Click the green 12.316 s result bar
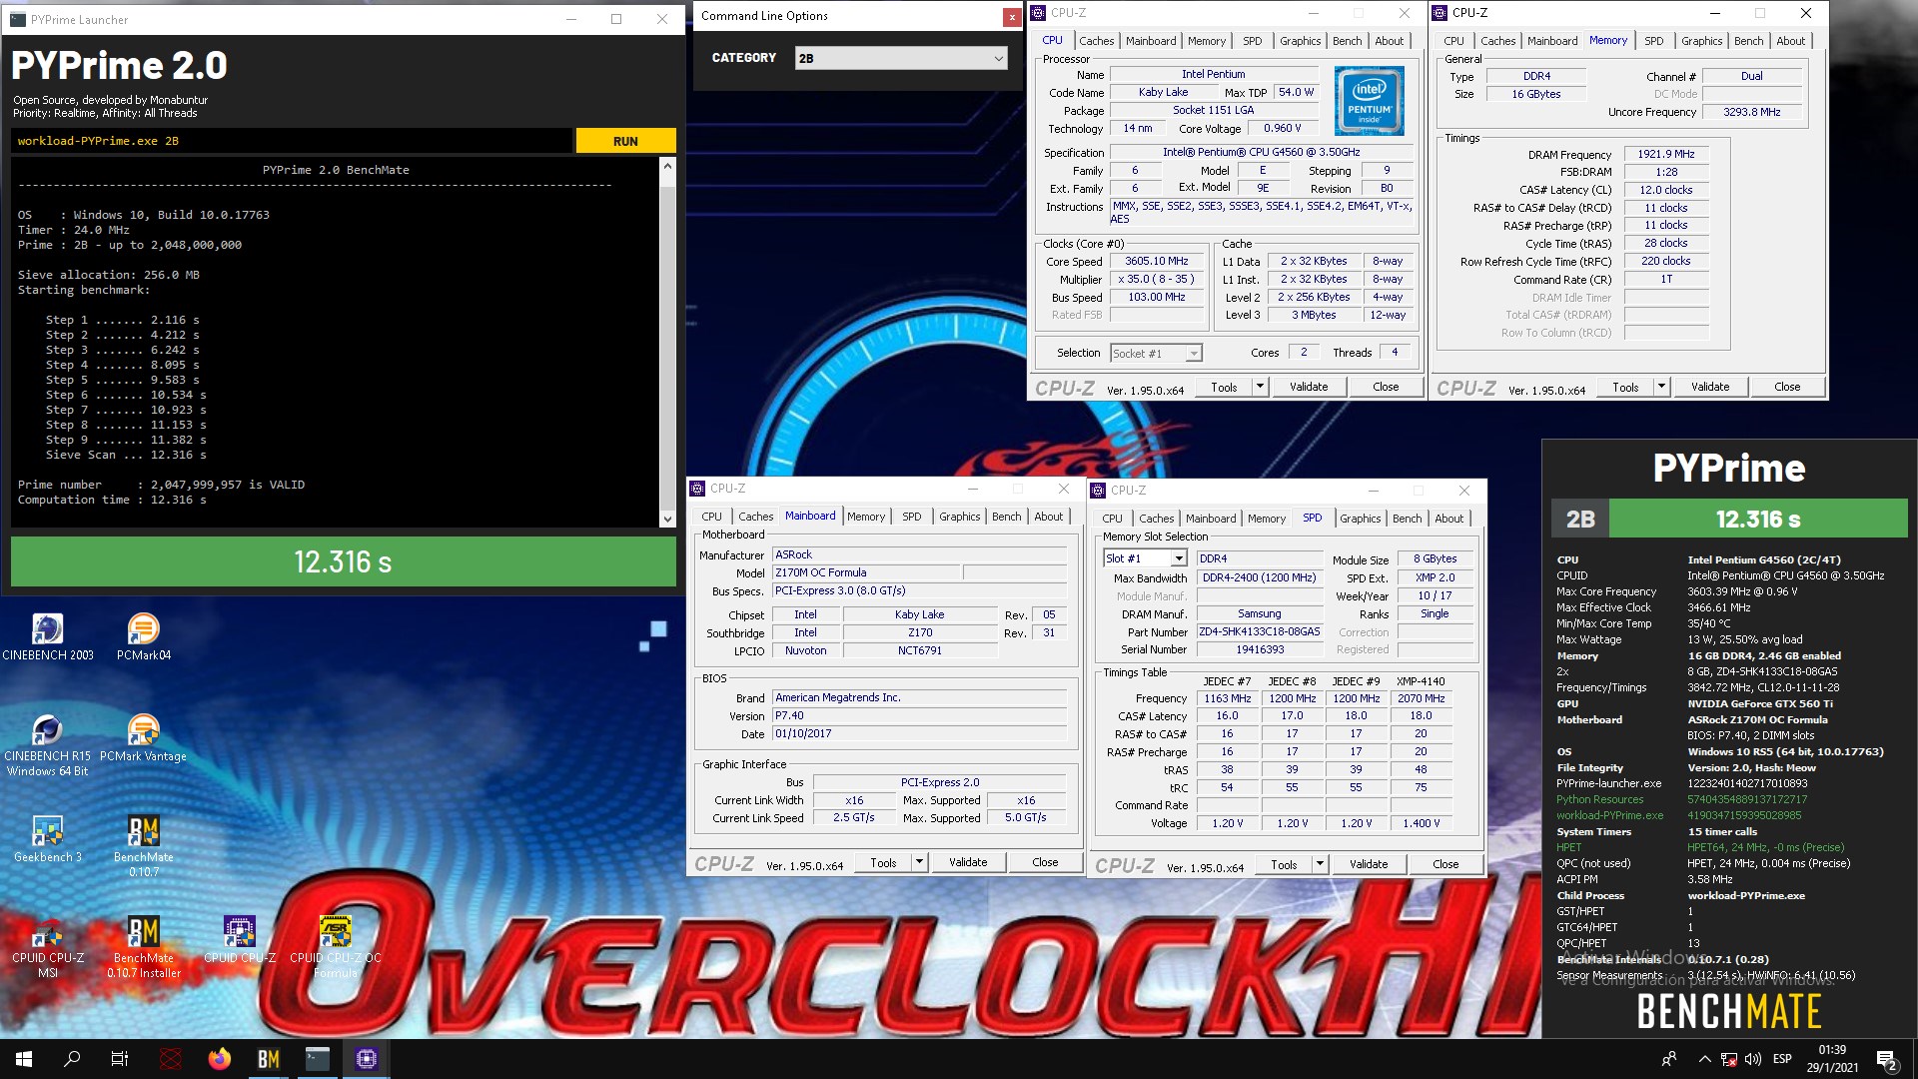 tap(344, 561)
